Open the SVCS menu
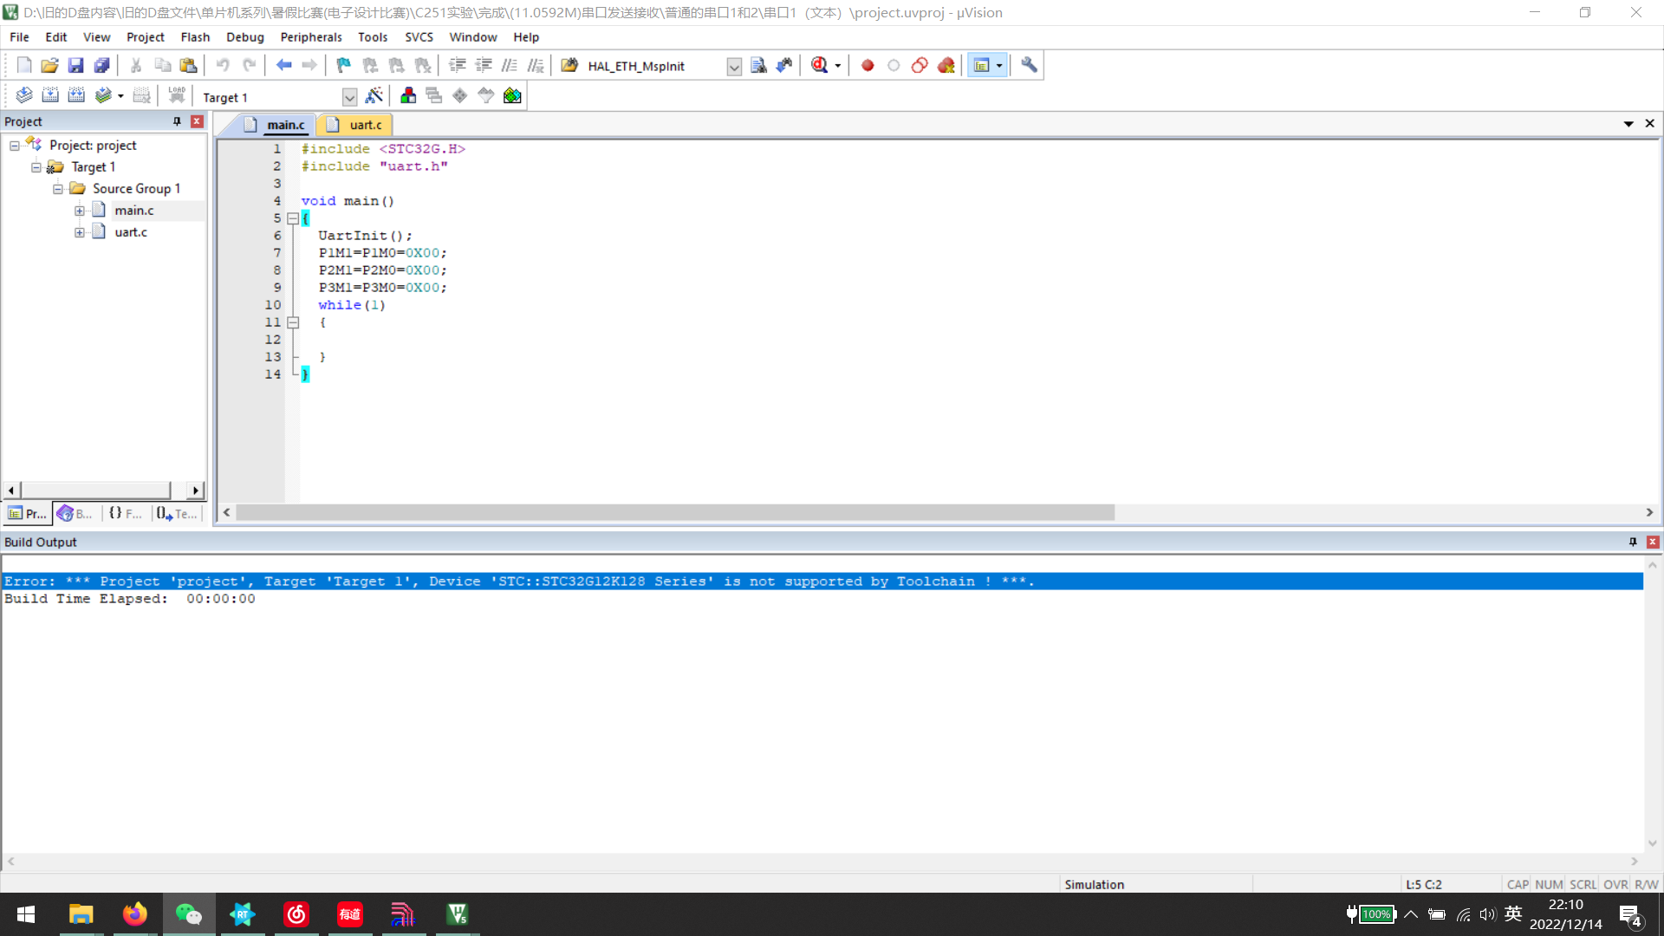1664x936 pixels. pyautogui.click(x=419, y=37)
